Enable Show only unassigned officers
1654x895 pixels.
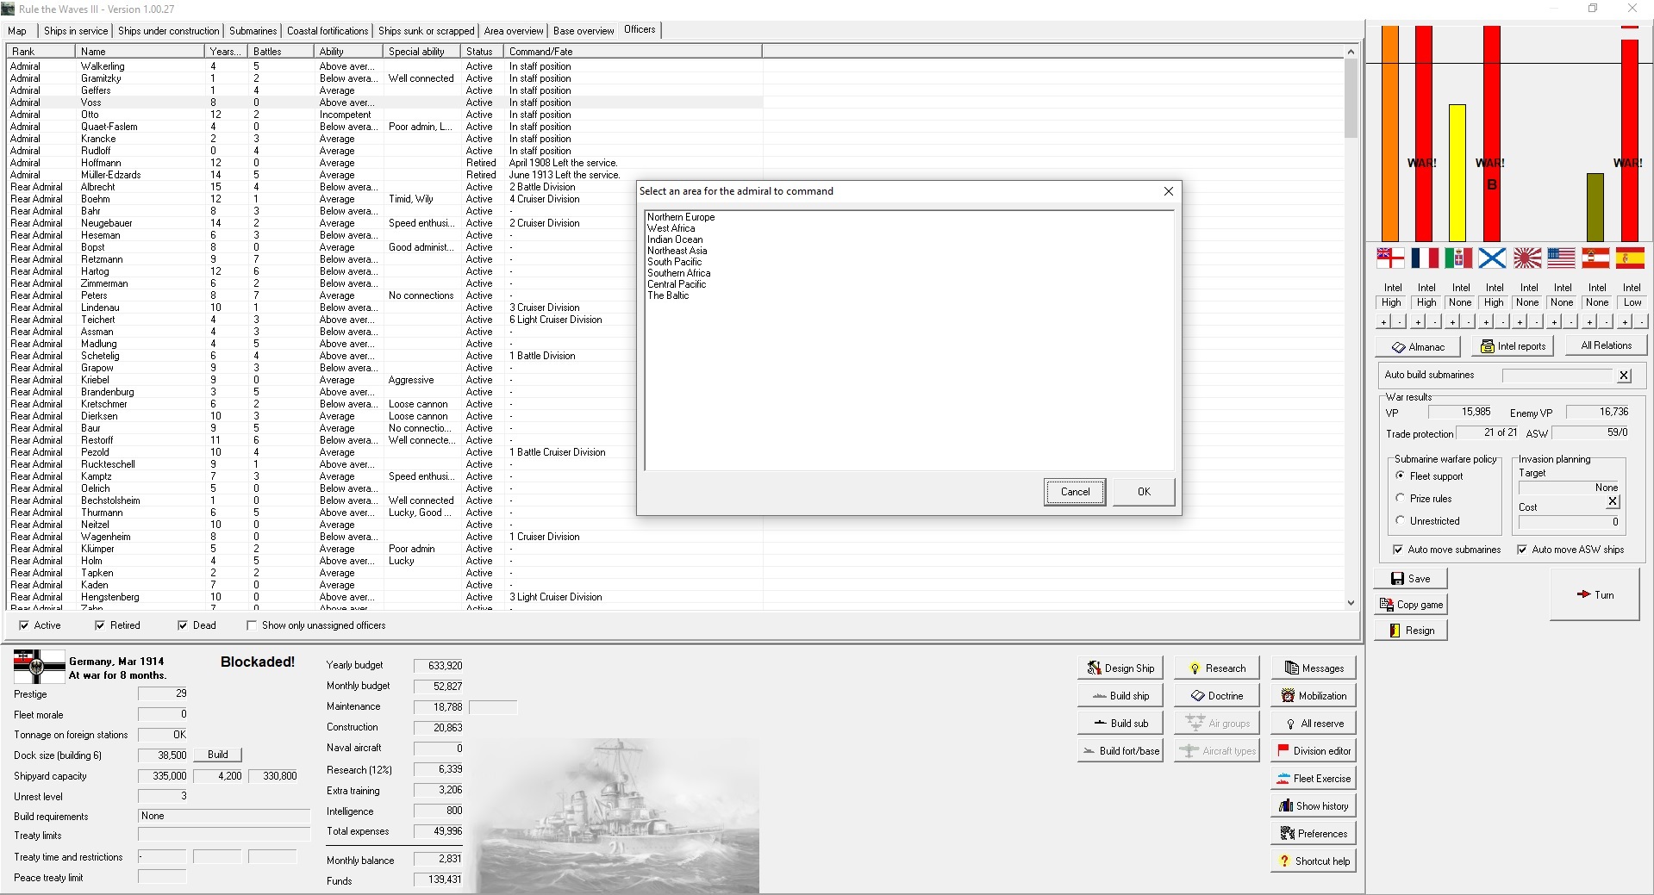click(252, 625)
